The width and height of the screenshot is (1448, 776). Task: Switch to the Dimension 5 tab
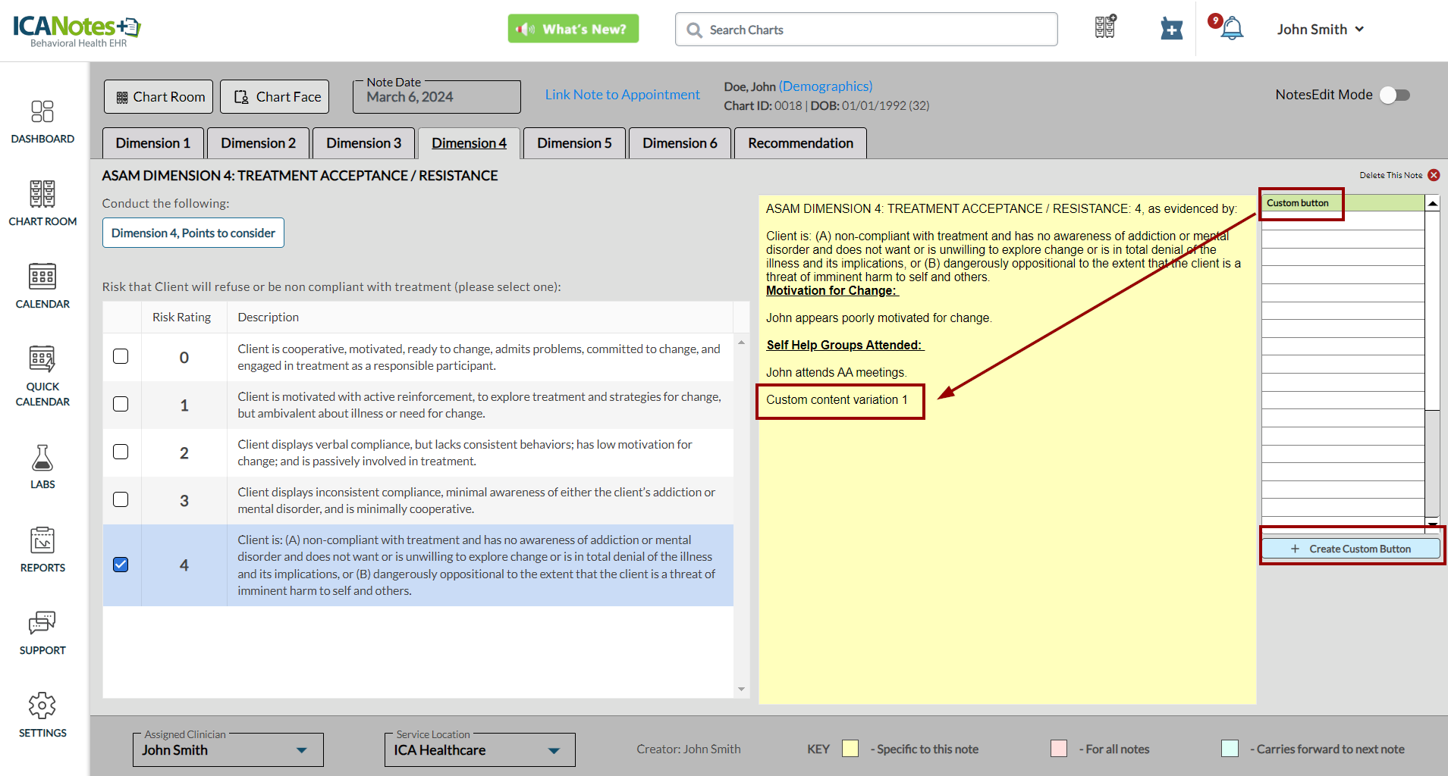pos(574,143)
